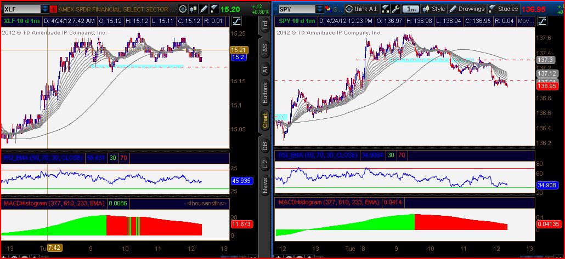The height and width of the screenshot is (259, 565).
Task: Click the RSI_EMA study label in SPY chart
Action: (318, 155)
